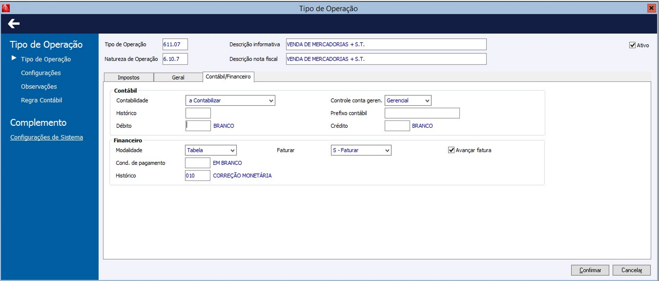Viewport: 659px width, 281px height.
Task: Click the Contábil Histórico input field
Action: pos(198,113)
